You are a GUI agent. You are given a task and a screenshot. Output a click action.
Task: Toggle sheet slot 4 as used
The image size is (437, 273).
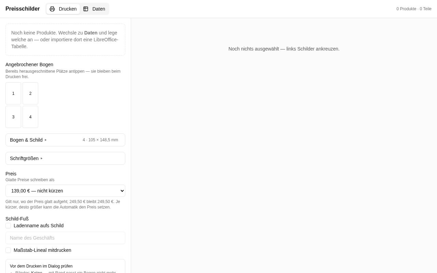click(x=30, y=117)
